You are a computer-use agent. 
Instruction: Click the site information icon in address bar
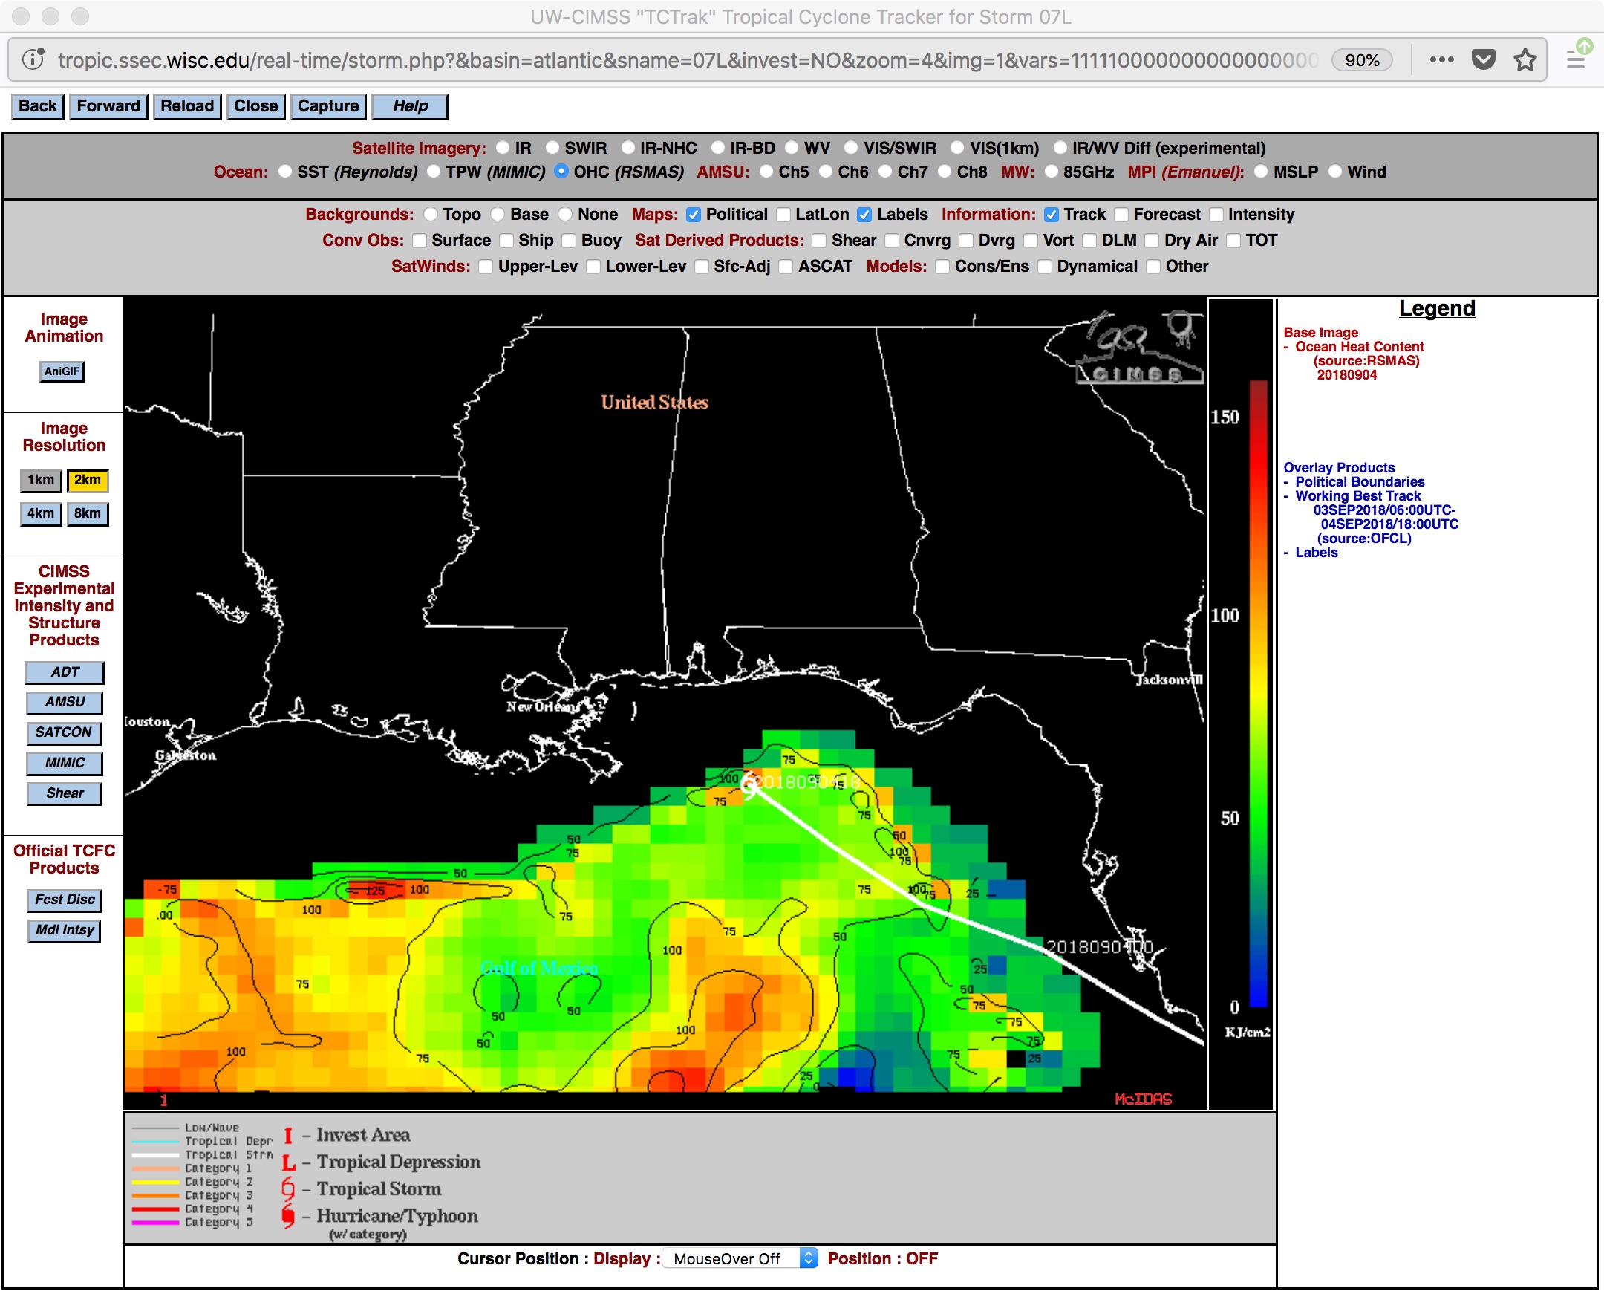33,59
